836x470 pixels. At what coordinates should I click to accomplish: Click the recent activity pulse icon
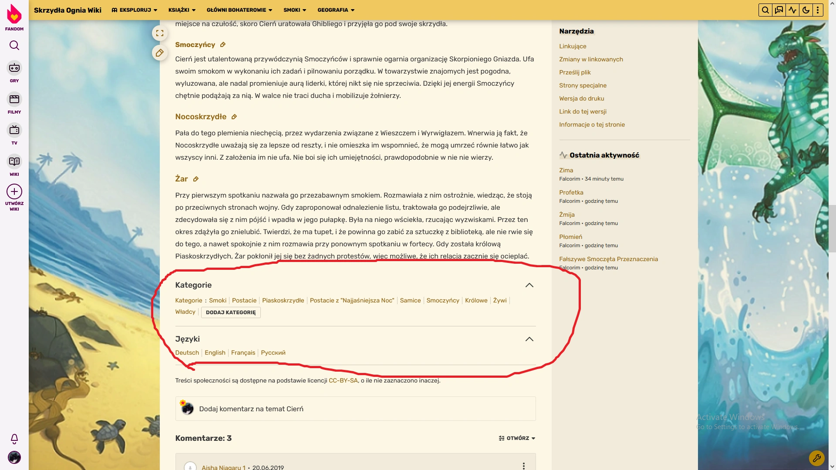click(x=792, y=10)
